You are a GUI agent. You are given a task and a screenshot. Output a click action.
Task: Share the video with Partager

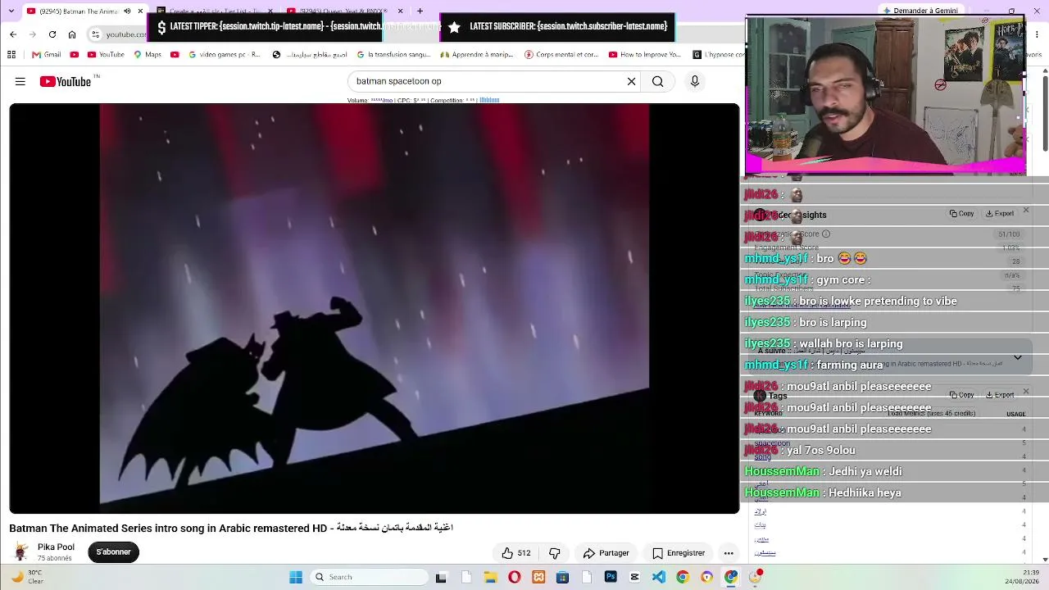click(606, 553)
